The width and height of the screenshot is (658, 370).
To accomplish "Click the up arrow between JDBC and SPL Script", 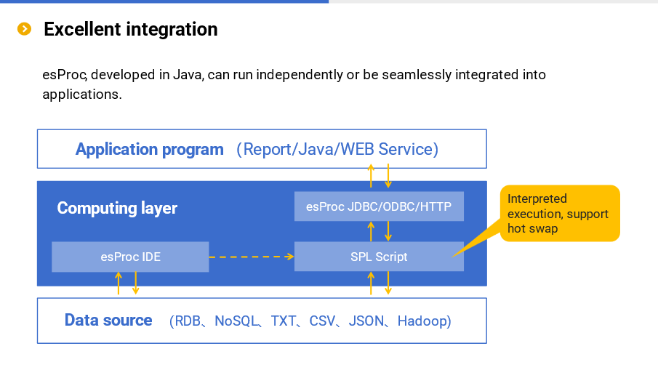I will click(x=371, y=232).
